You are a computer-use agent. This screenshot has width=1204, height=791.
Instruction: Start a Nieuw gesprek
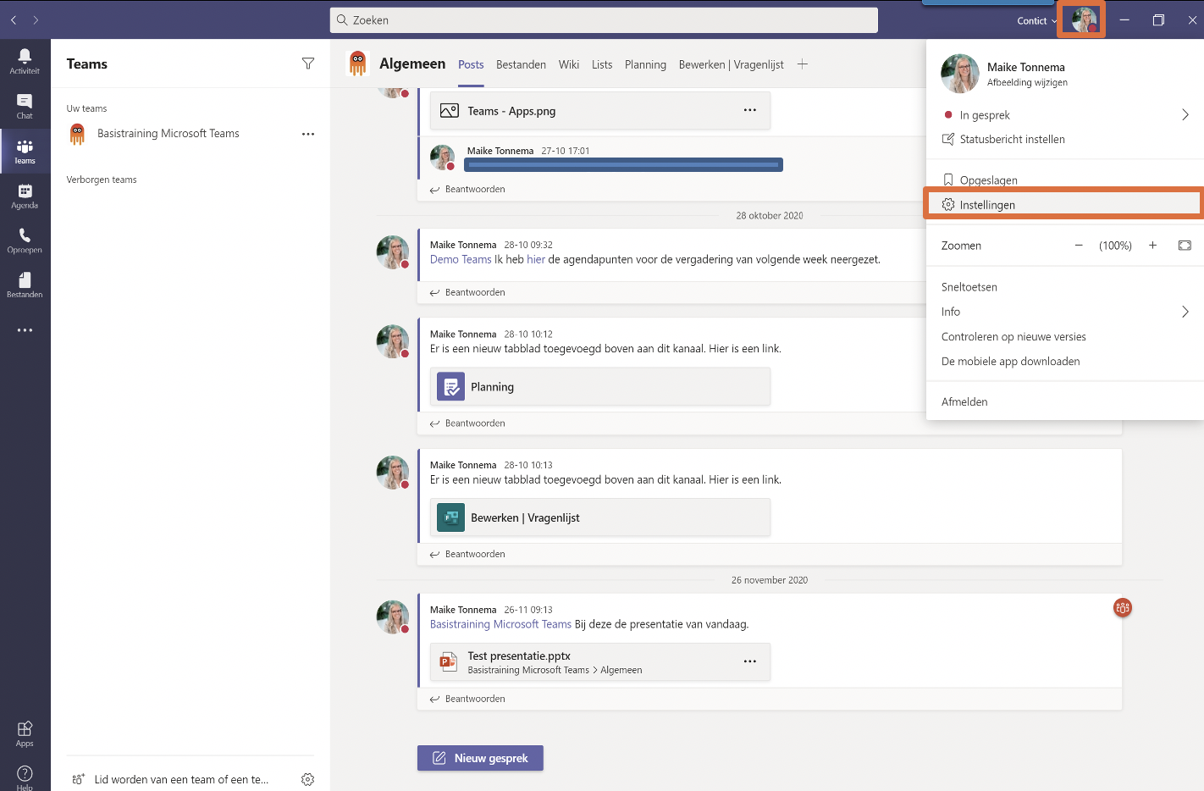(480, 758)
